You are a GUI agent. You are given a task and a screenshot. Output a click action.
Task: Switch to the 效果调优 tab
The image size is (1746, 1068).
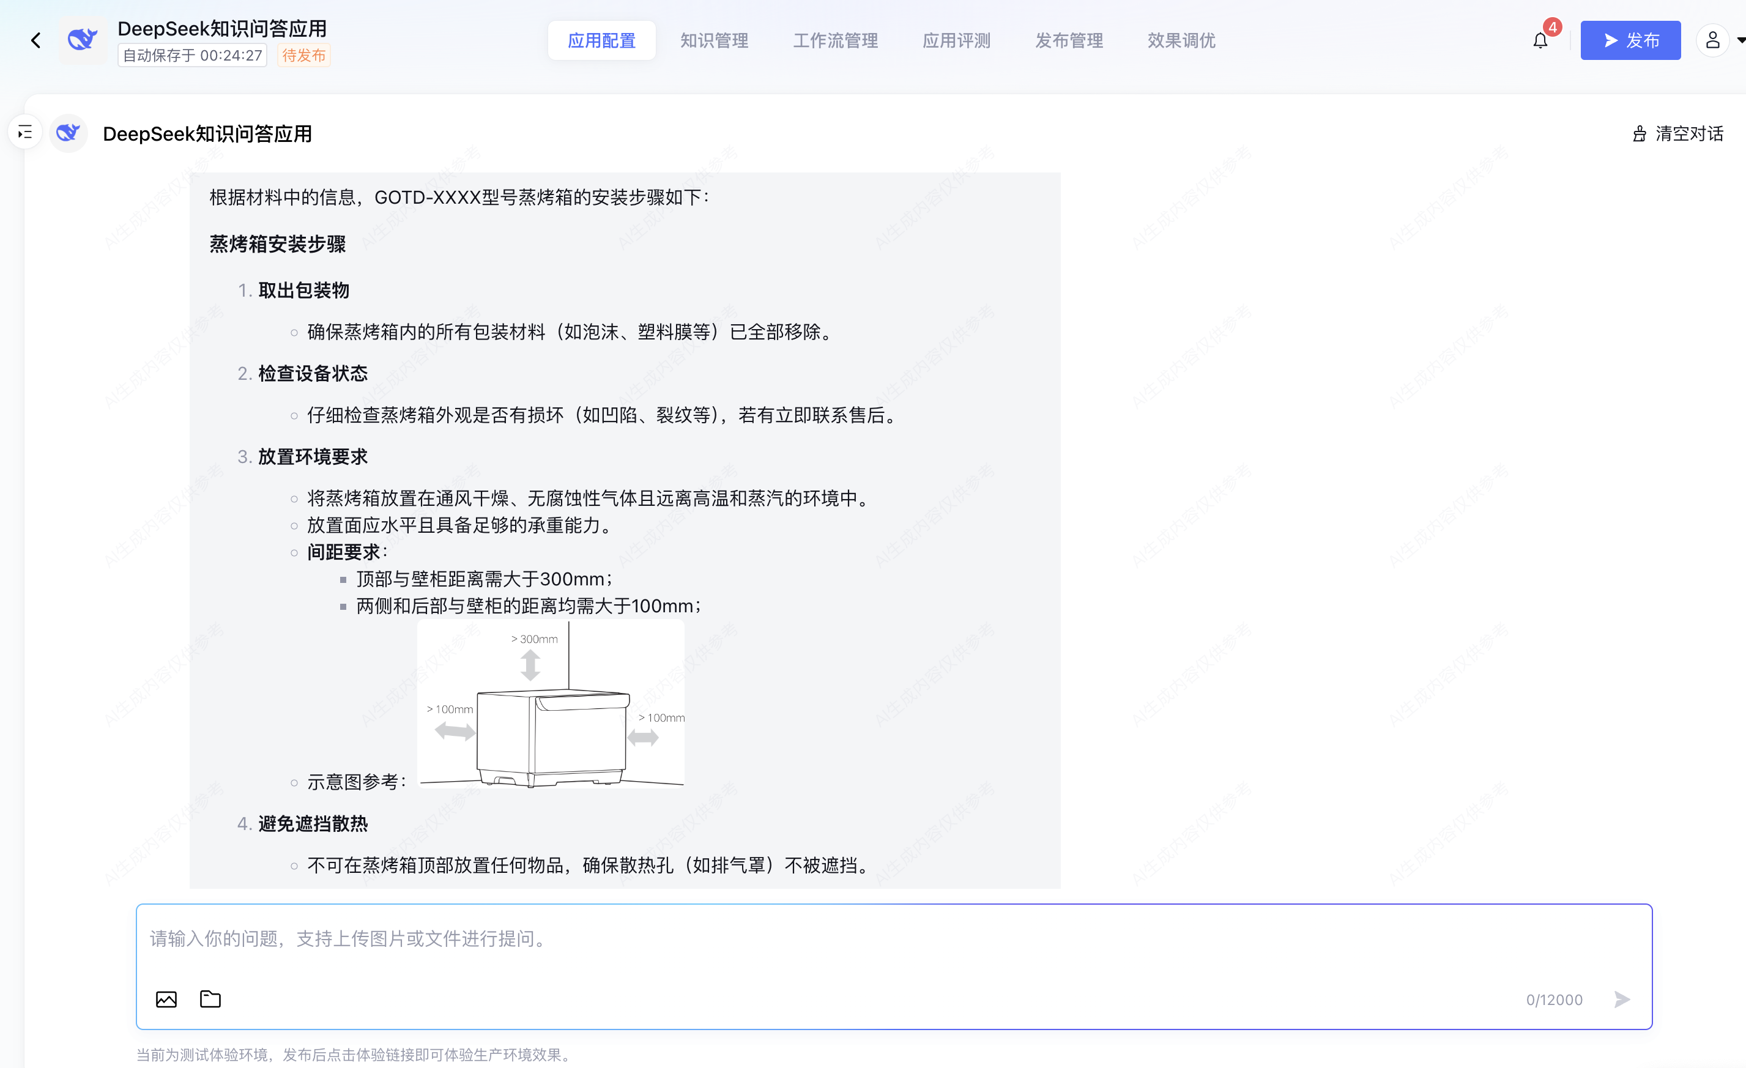tap(1181, 40)
